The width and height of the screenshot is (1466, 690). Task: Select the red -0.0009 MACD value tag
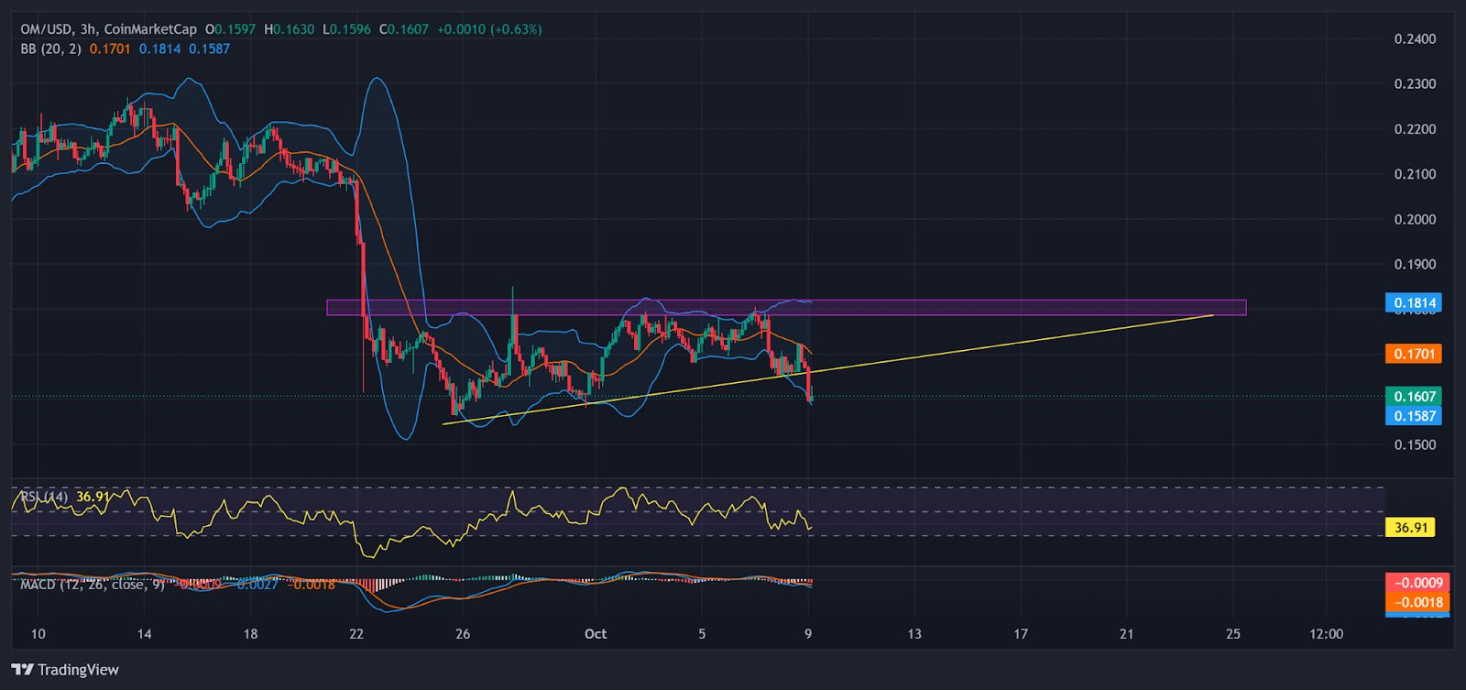click(x=1418, y=583)
